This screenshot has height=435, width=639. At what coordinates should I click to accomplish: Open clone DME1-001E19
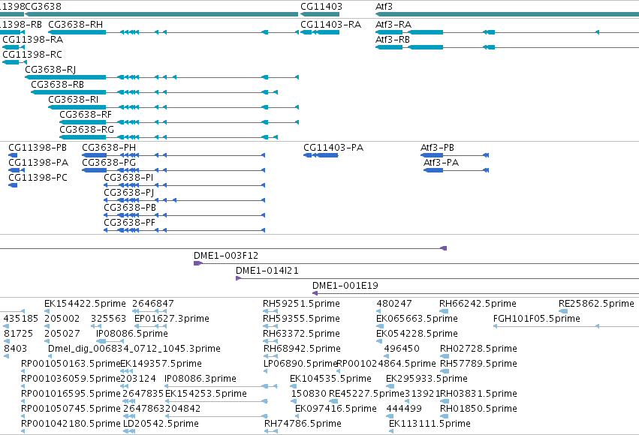345,286
